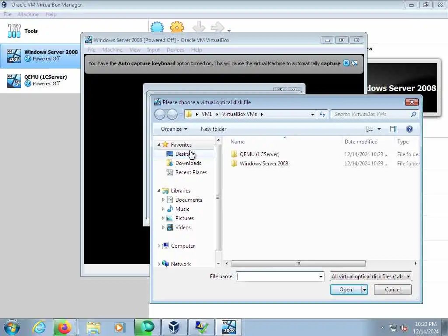Click the muted volume tray icon

403,328
